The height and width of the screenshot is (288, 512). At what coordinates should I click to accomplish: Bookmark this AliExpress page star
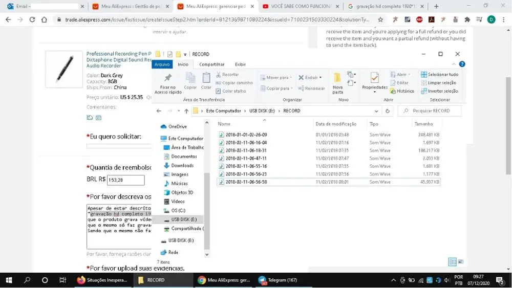380,19
